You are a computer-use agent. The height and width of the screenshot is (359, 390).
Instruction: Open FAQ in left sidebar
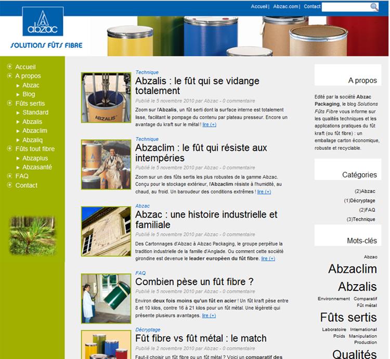pyautogui.click(x=22, y=176)
